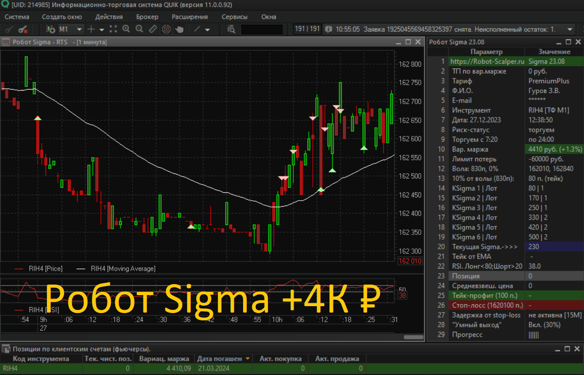Click the connect key icon in toolbar
Viewport: 584px width, 375px height.
(x=8, y=29)
